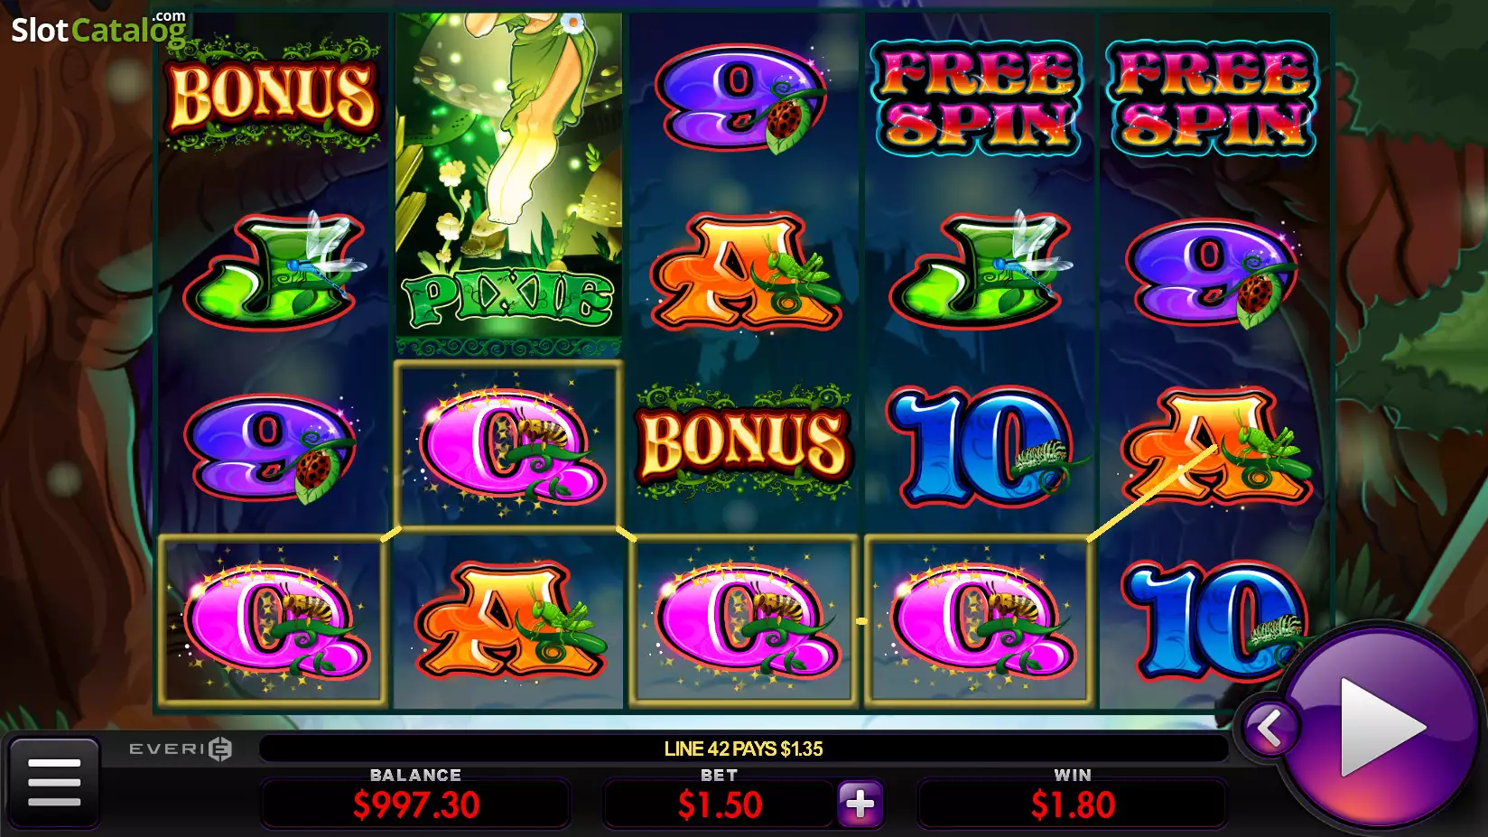
Task: Start a spin with the purple play button
Action: [x=1381, y=726]
